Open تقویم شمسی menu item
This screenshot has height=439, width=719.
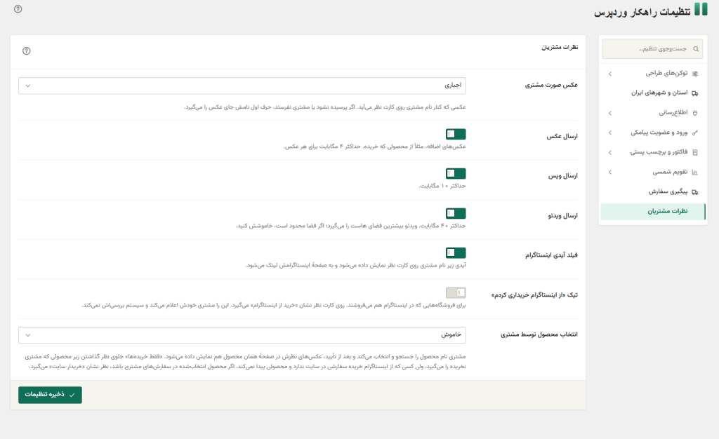(x=653, y=172)
